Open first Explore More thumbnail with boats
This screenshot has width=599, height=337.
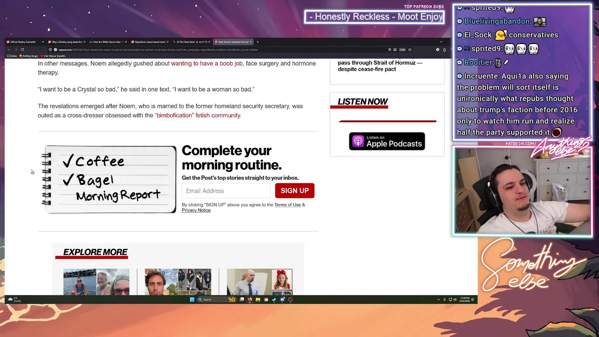96,282
